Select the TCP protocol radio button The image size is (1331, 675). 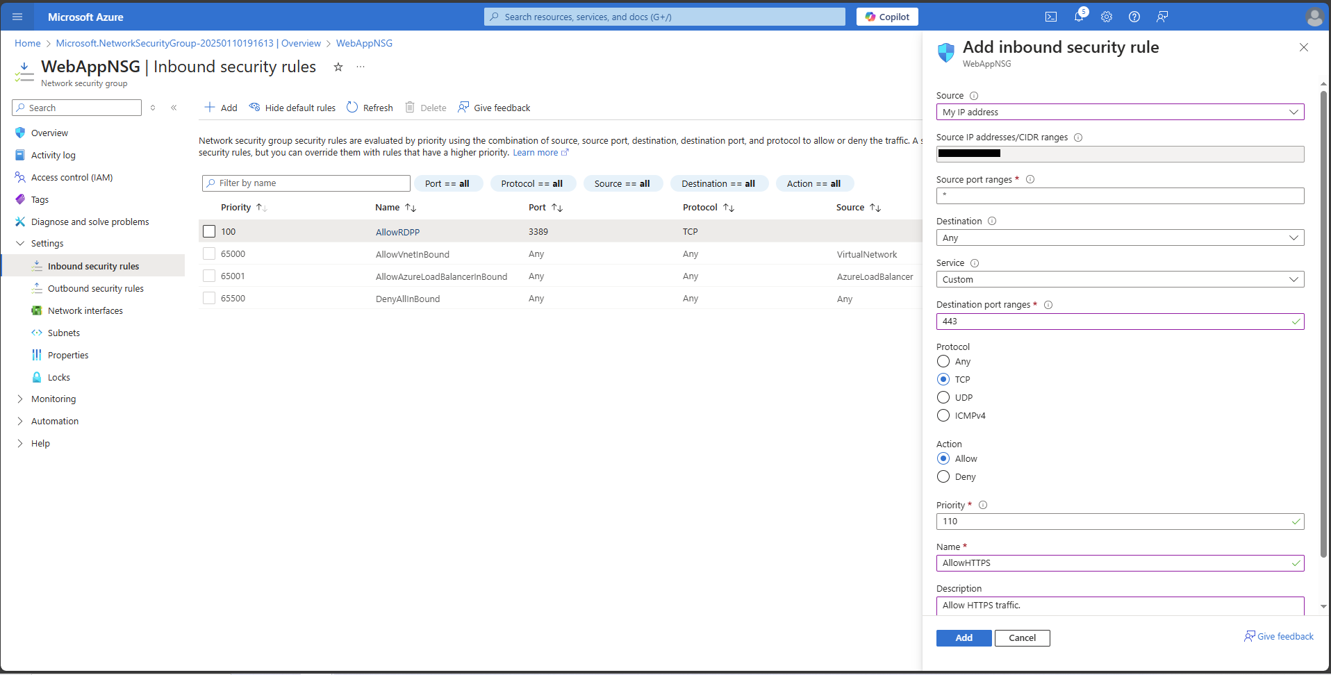click(x=943, y=379)
